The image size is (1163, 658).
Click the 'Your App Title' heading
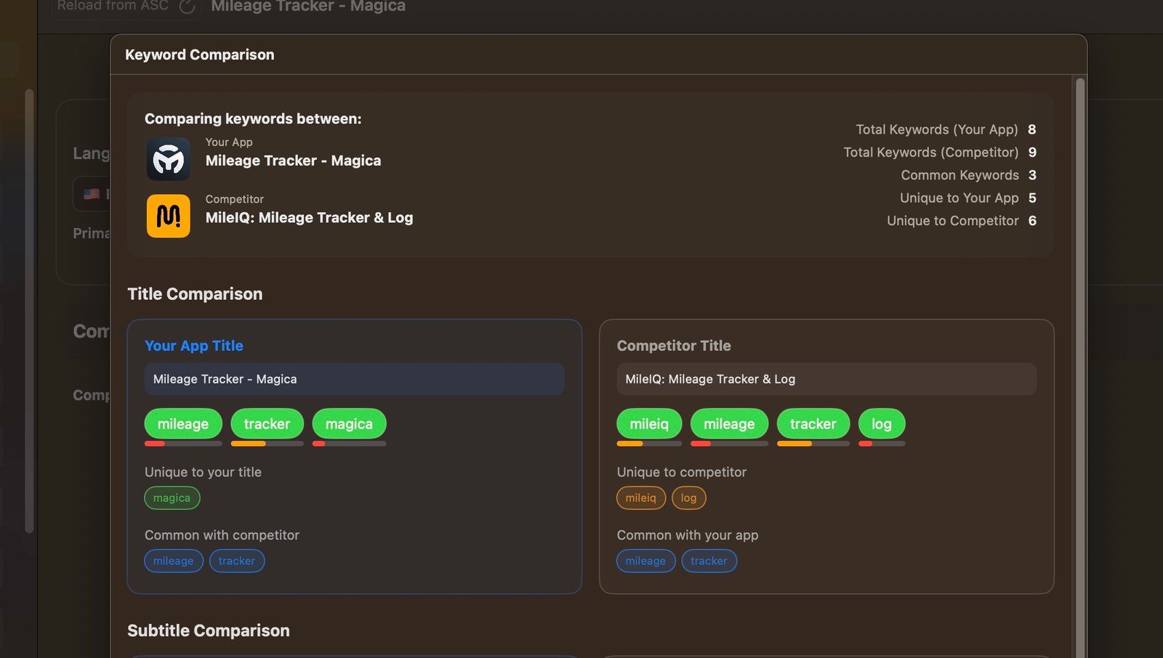click(194, 346)
